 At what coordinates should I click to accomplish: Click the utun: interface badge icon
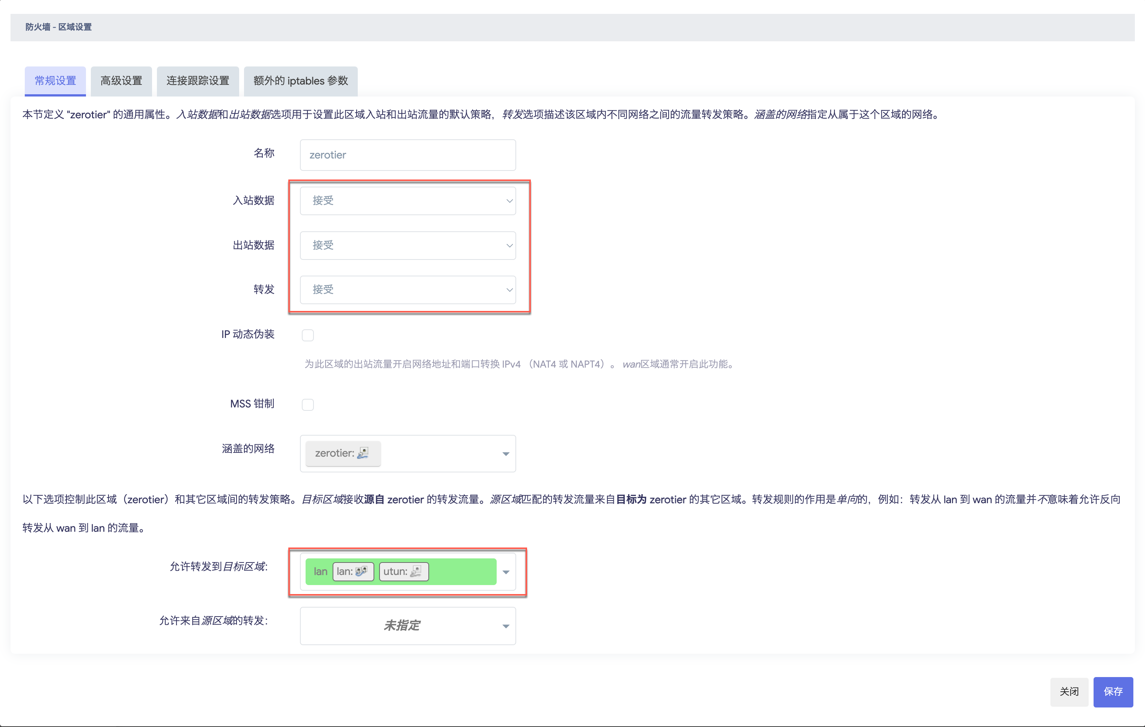[x=416, y=572]
